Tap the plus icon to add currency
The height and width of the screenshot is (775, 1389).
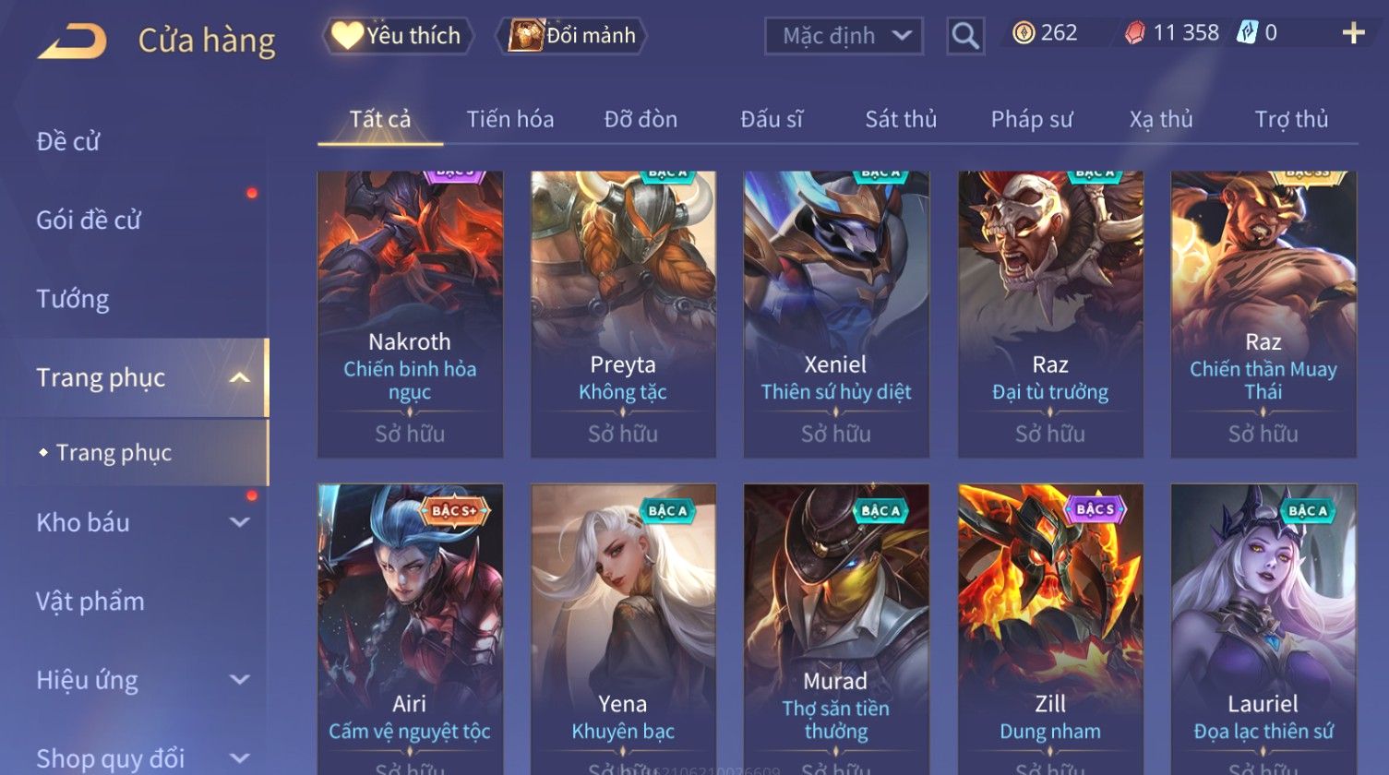click(x=1353, y=34)
